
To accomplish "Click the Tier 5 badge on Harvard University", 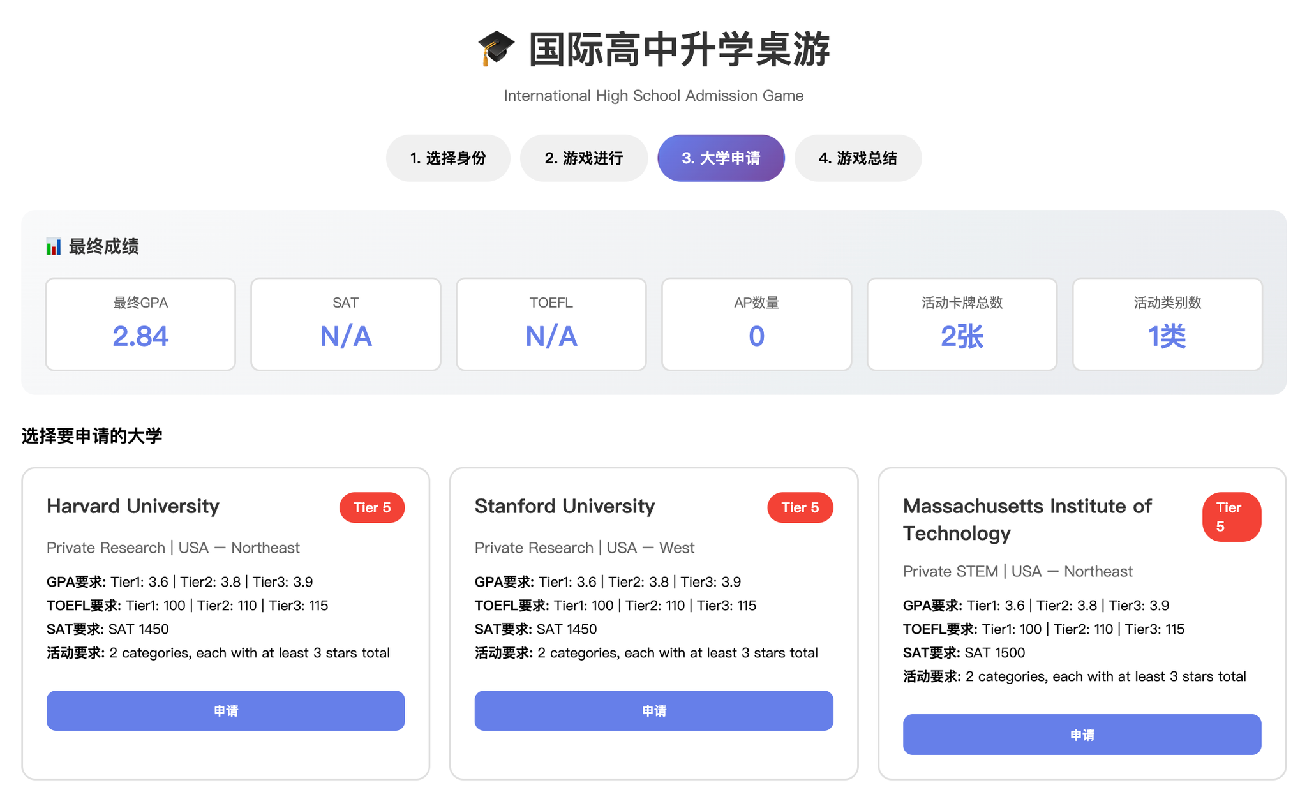I will [x=372, y=507].
